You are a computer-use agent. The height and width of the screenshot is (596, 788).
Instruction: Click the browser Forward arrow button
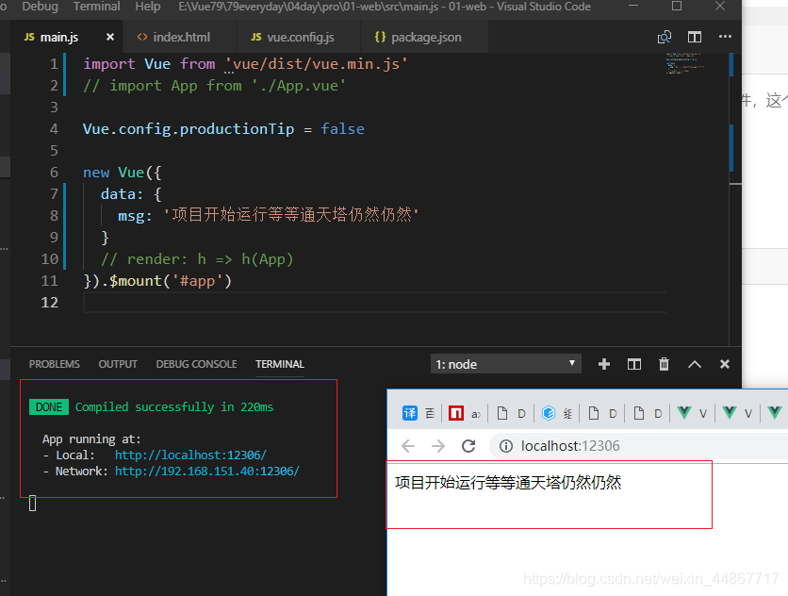tap(438, 446)
